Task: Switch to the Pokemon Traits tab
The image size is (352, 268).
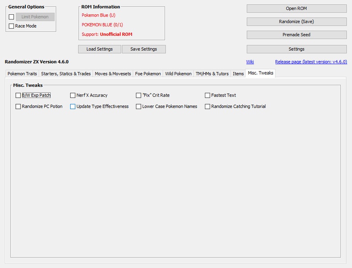Action: pos(22,74)
